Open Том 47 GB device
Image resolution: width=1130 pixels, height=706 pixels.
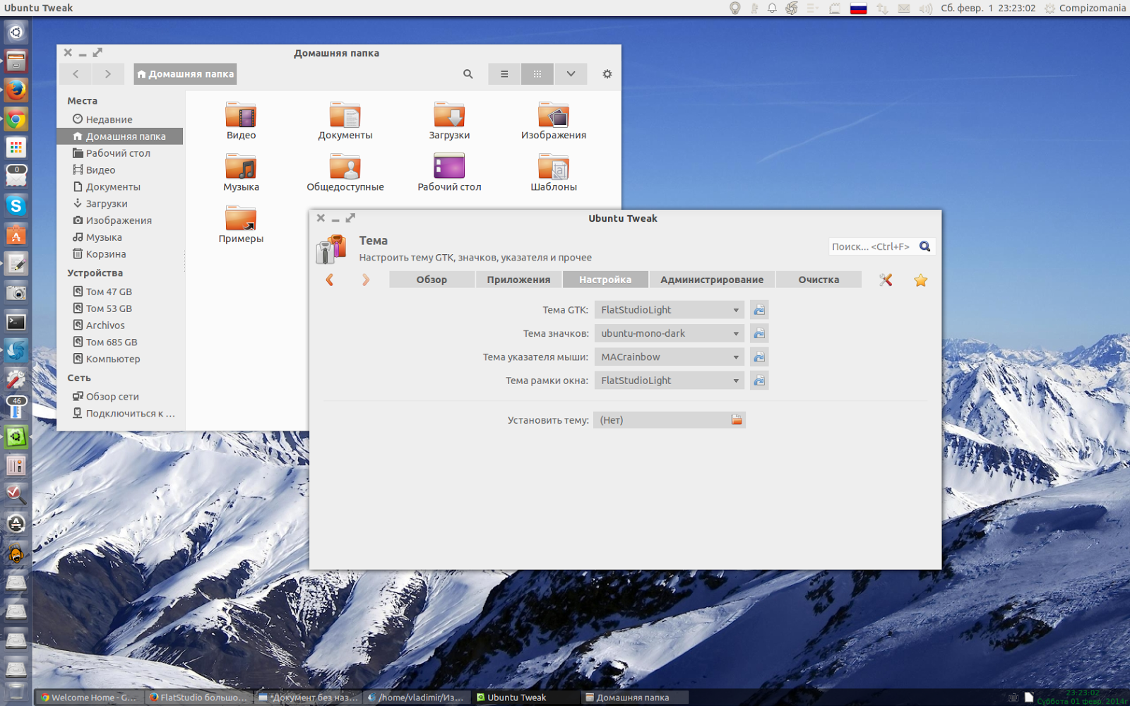point(120,292)
